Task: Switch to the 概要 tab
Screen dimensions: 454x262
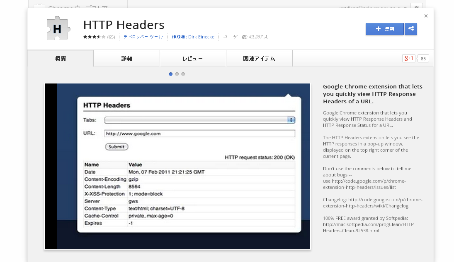Action: coord(61,58)
